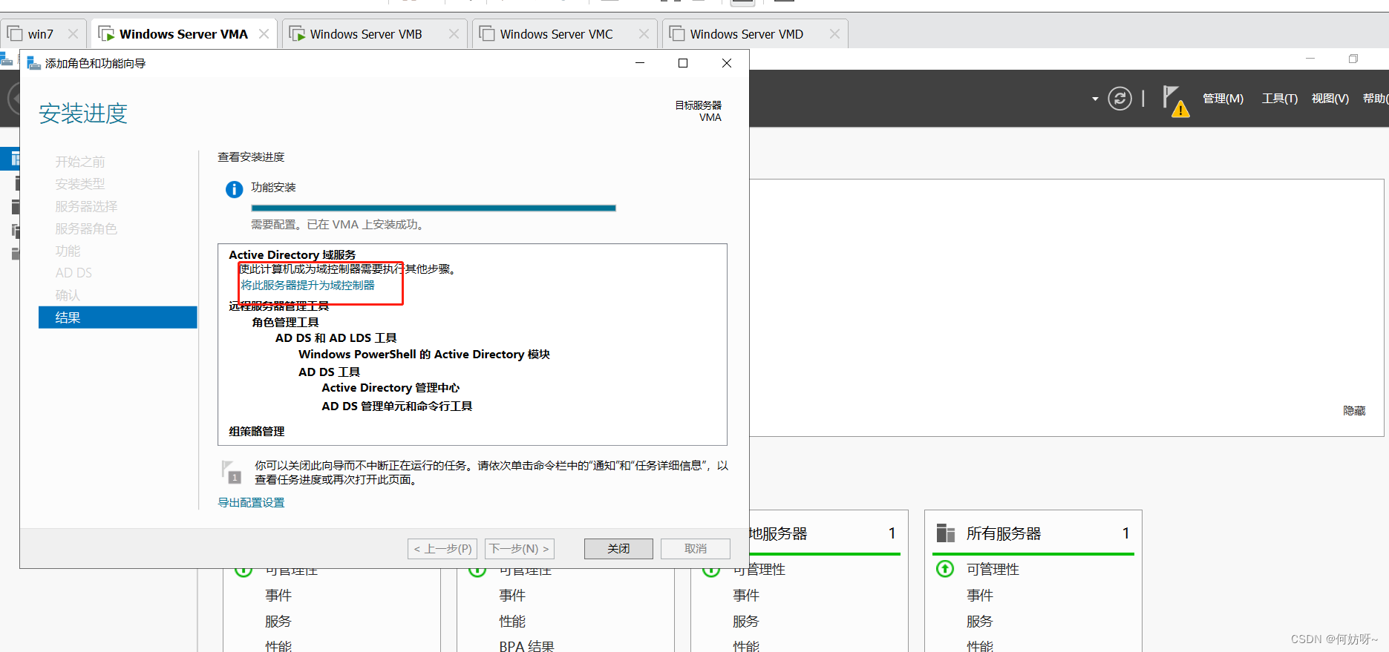Click the 关闭 button in the wizard

(618, 549)
